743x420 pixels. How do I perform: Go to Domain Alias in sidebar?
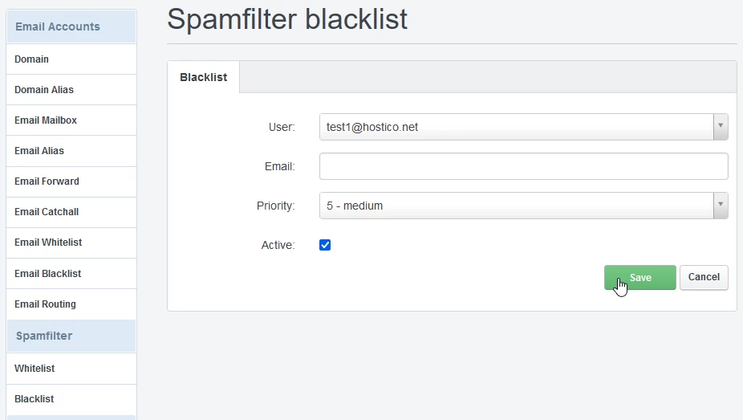click(x=44, y=90)
